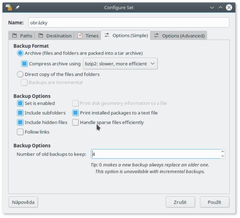Click the folder icon on the Destination tab
This screenshot has height=218, width=240.
click(x=41, y=35)
